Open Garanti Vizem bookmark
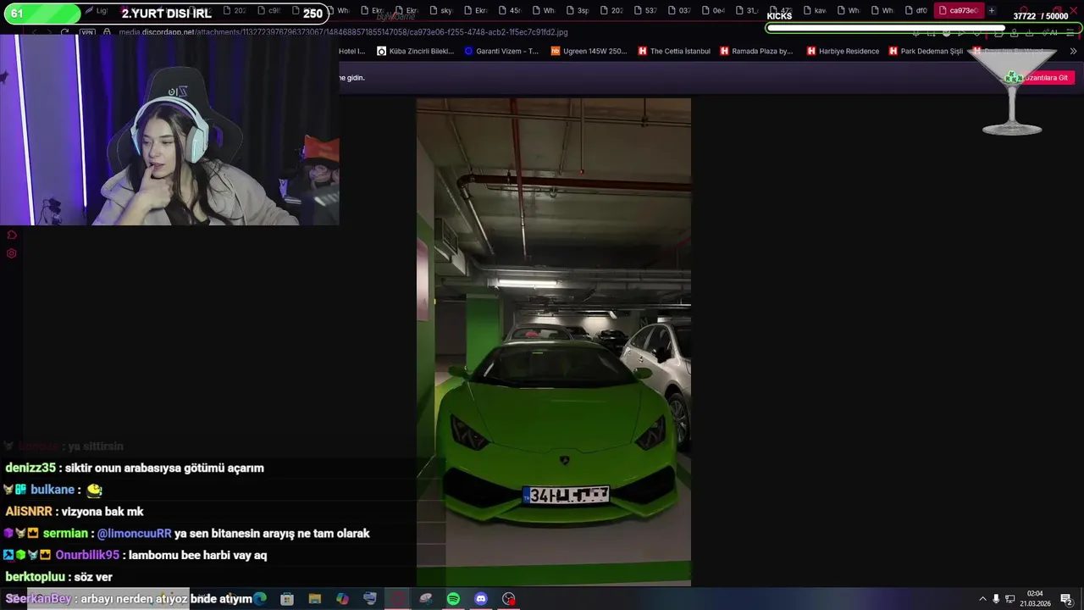This screenshot has height=610, width=1084. click(x=501, y=51)
